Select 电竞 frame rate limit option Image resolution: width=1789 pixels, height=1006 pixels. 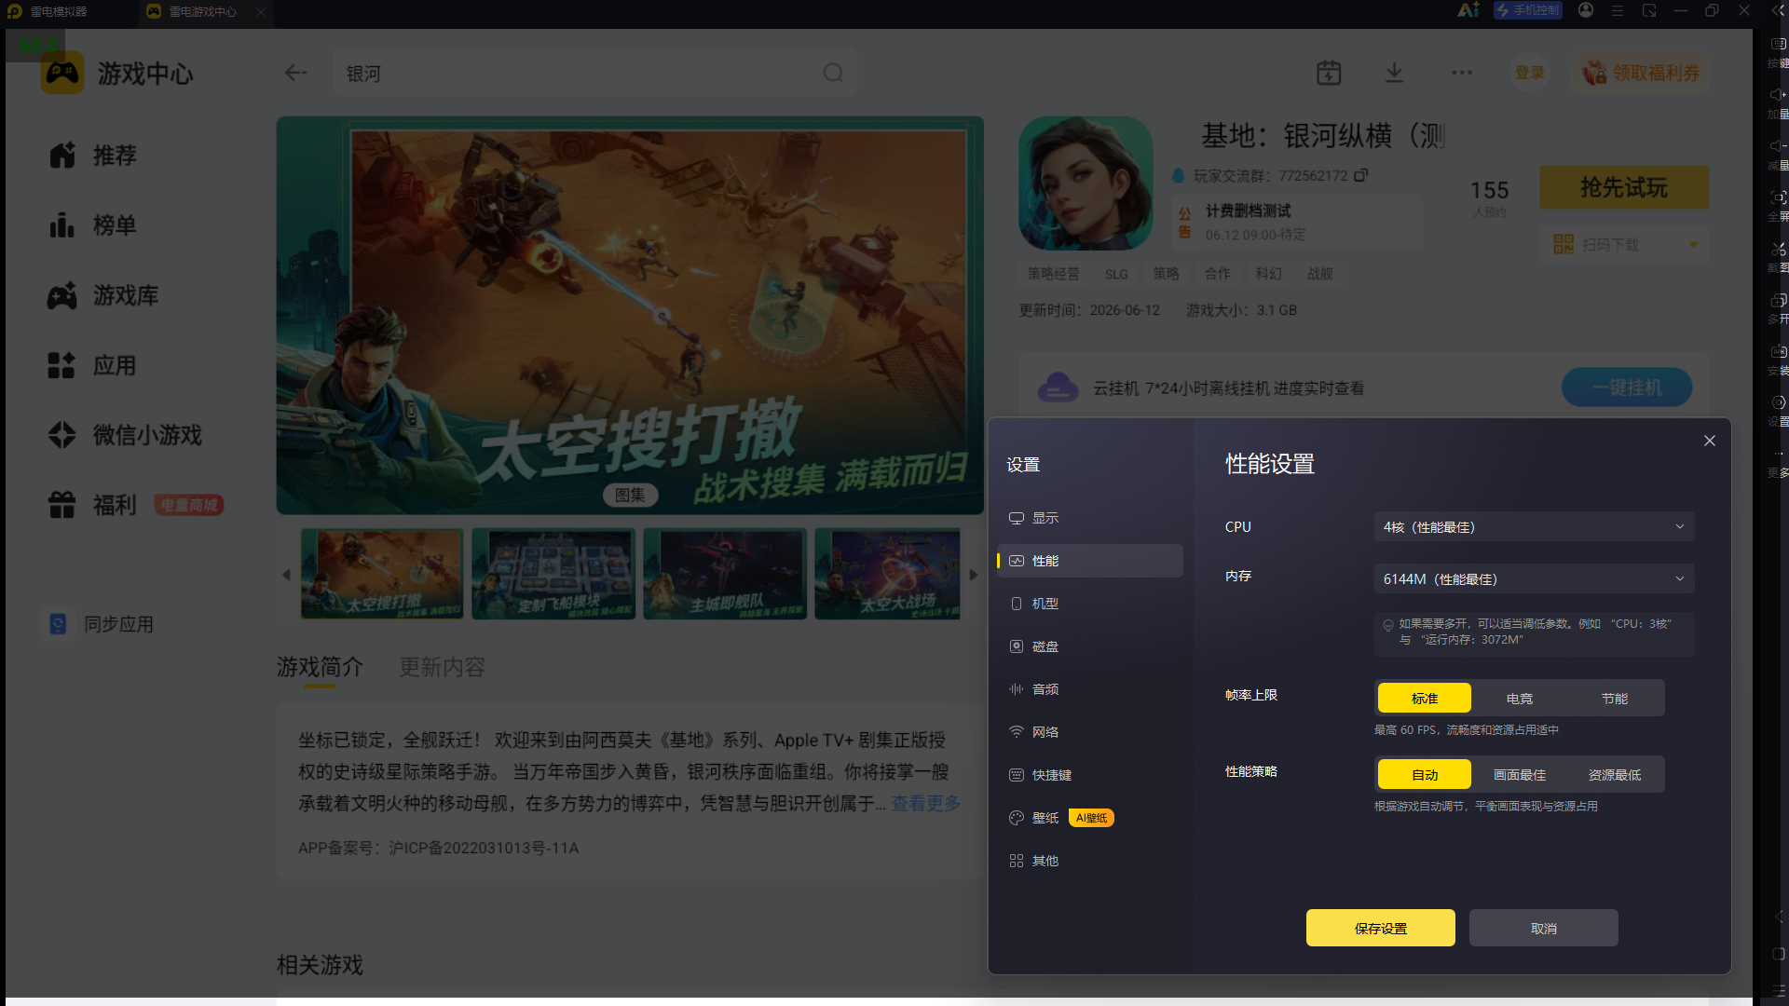(1519, 698)
